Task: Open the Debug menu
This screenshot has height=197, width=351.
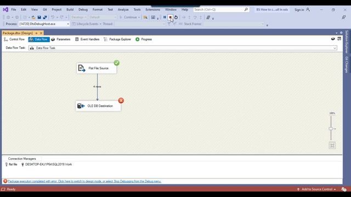Action: [83, 10]
